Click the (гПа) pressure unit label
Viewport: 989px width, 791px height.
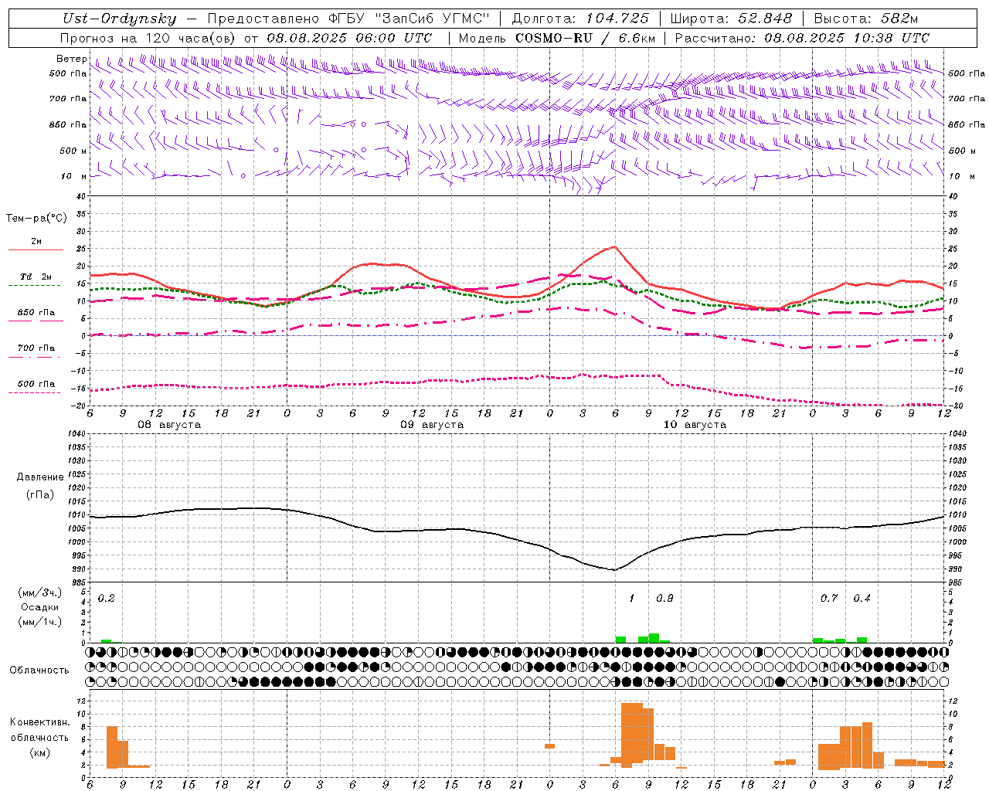point(40,495)
